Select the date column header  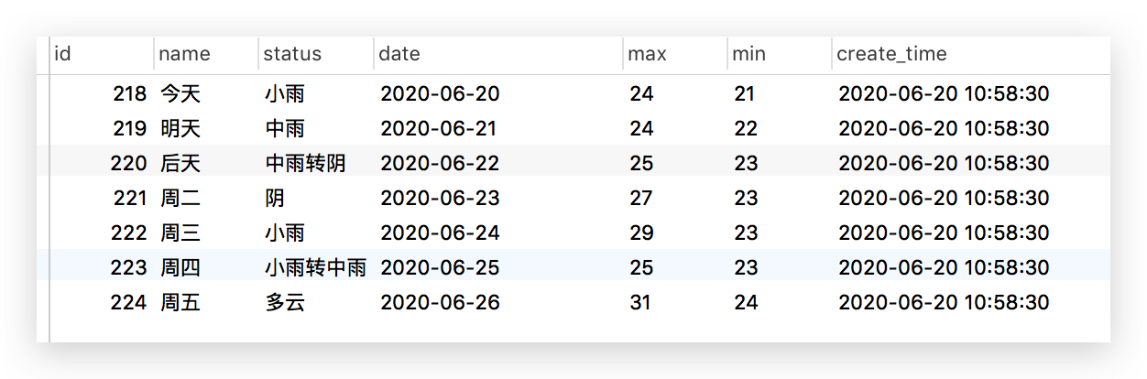pos(399,54)
